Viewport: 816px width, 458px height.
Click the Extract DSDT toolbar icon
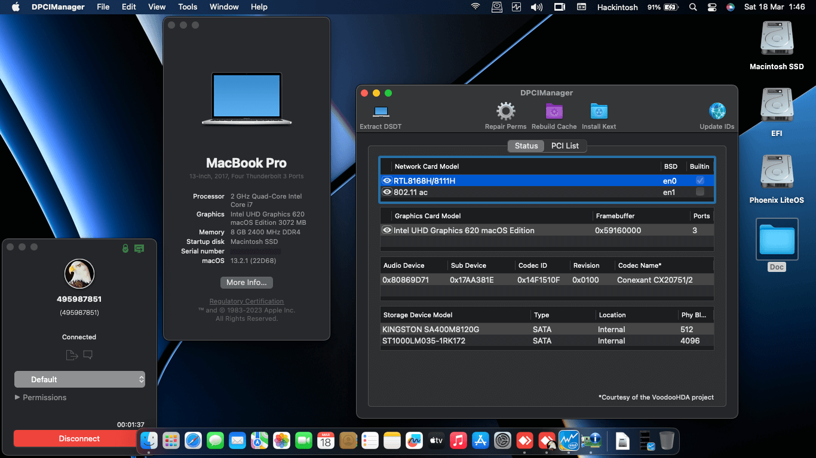coord(381,112)
